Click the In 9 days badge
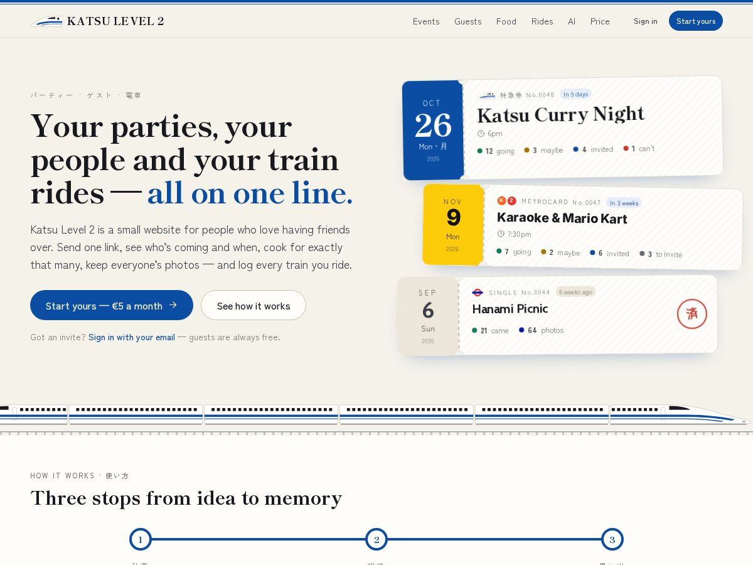 (x=575, y=94)
